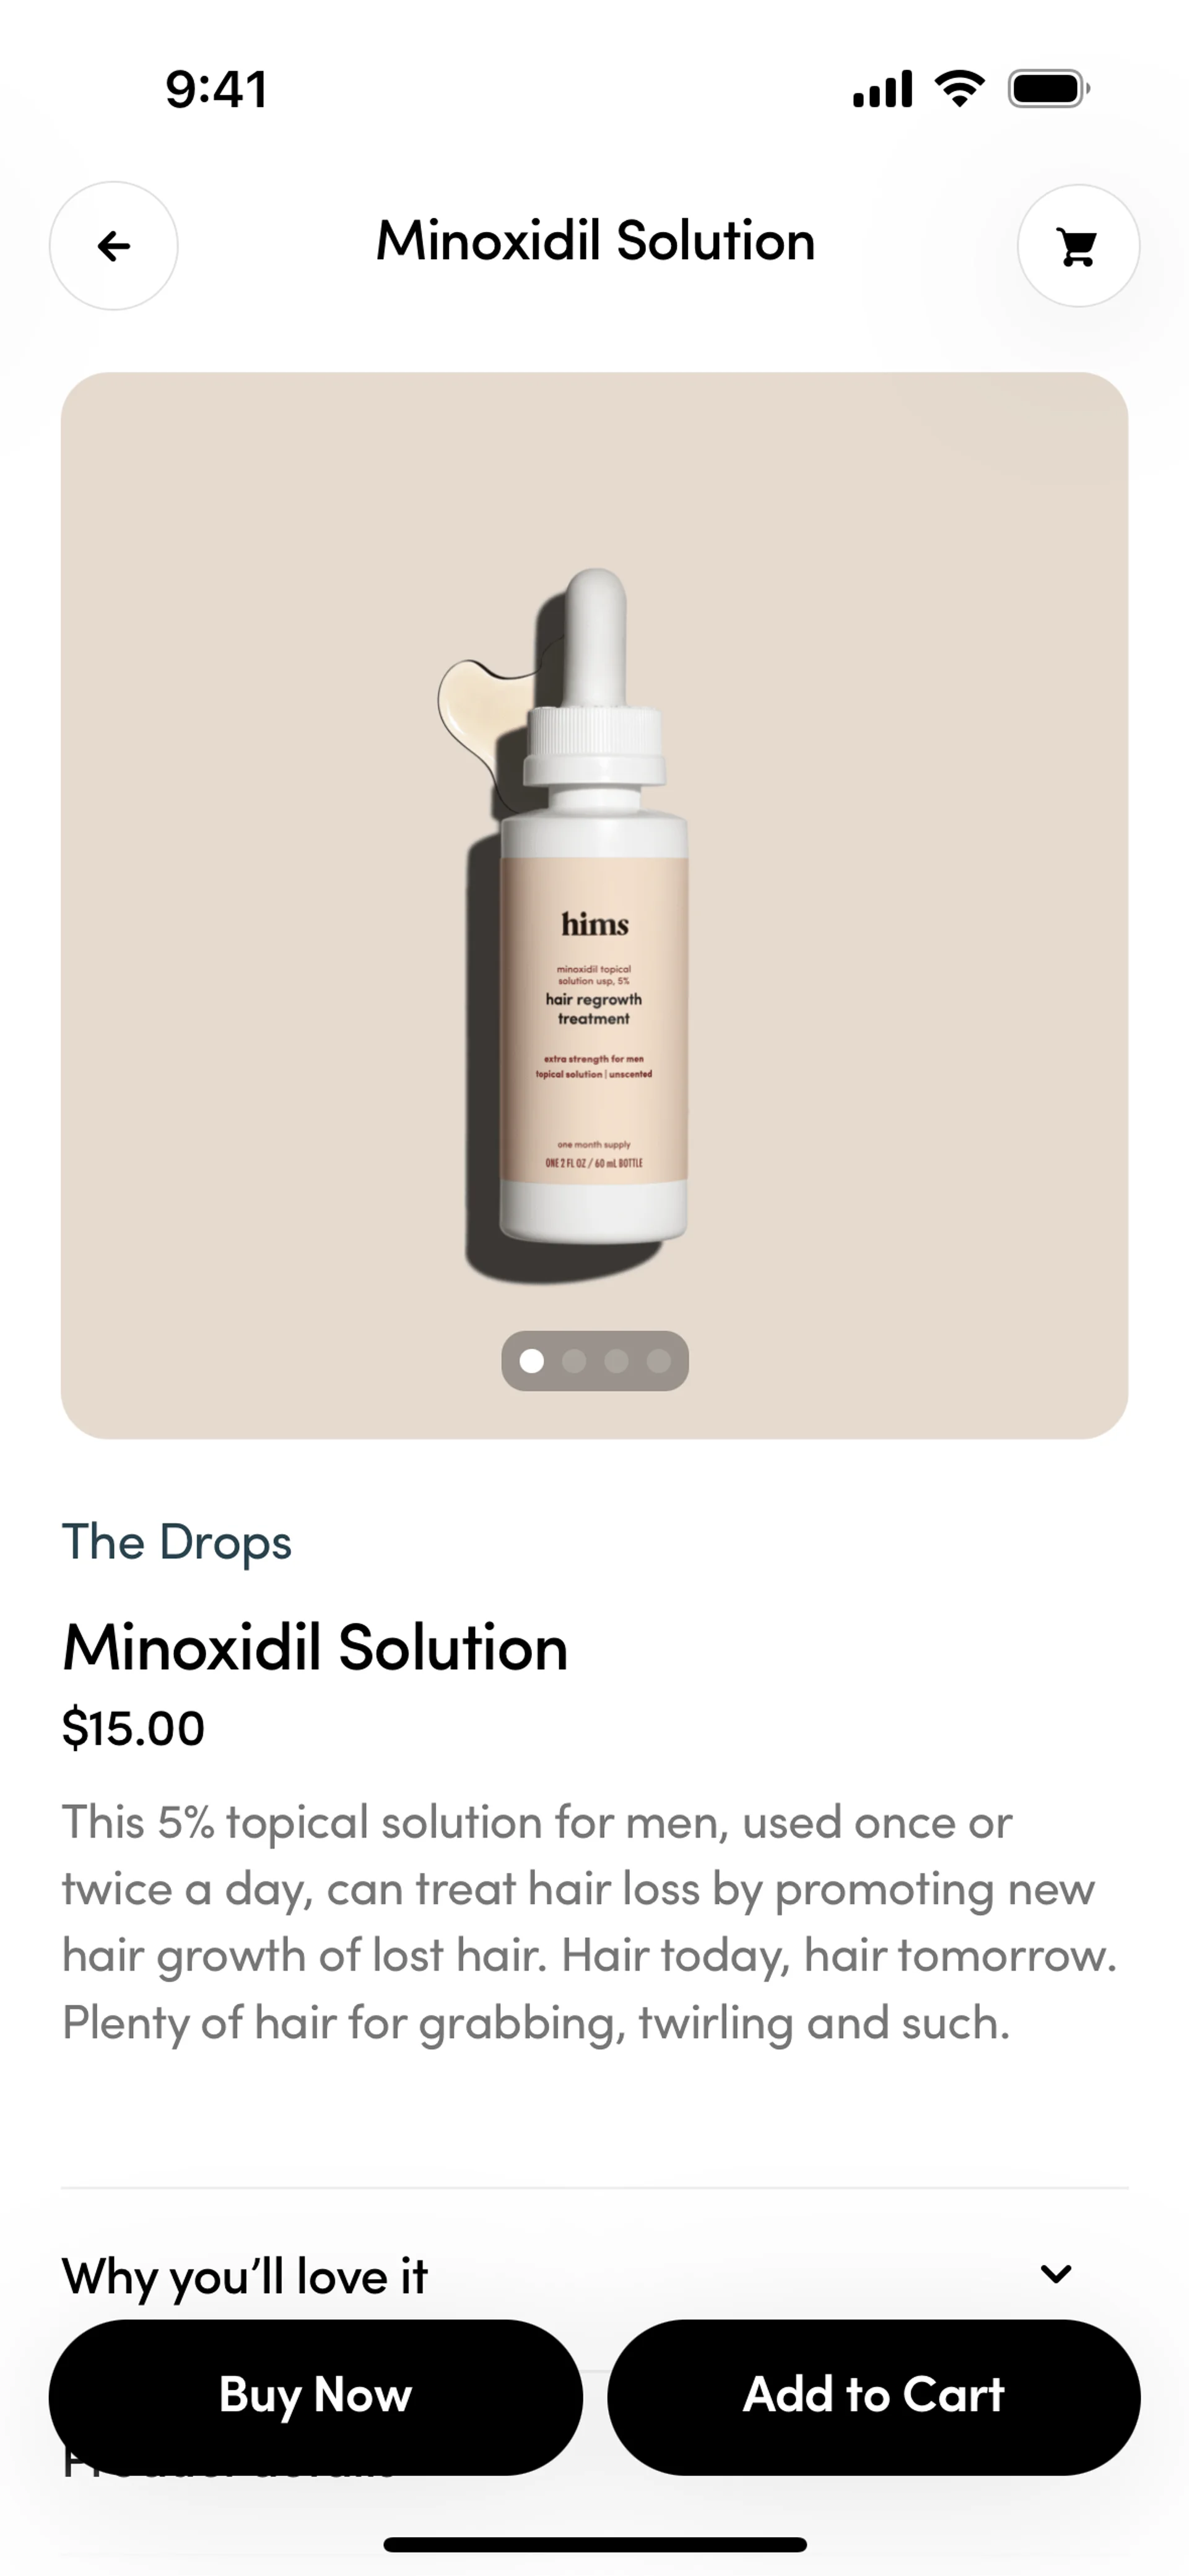Image resolution: width=1189 pixels, height=2576 pixels.
Task: Tap the Minoxidil Solution header title
Action: coord(596,241)
